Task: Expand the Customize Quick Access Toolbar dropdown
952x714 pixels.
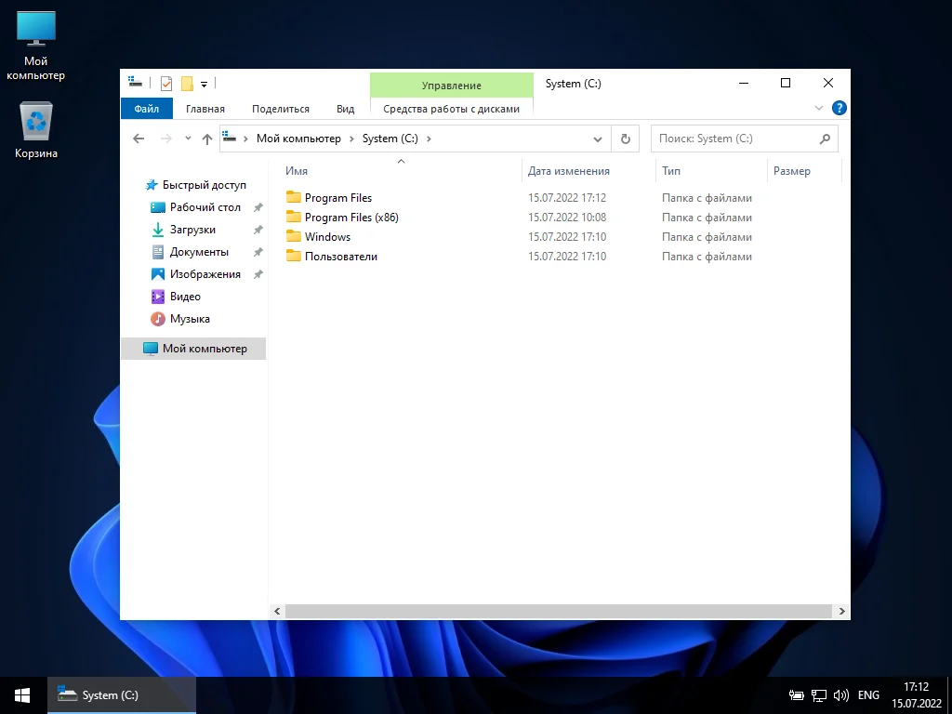Action: [204, 85]
